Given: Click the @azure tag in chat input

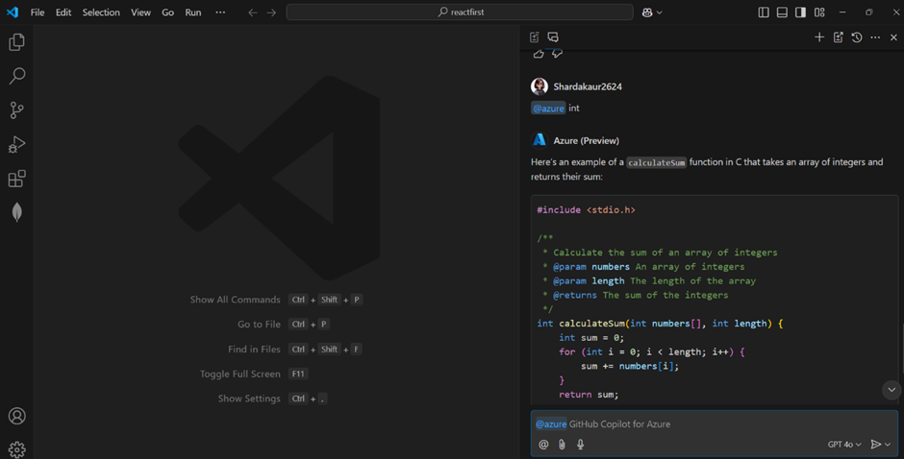Looking at the screenshot, I should pos(551,423).
